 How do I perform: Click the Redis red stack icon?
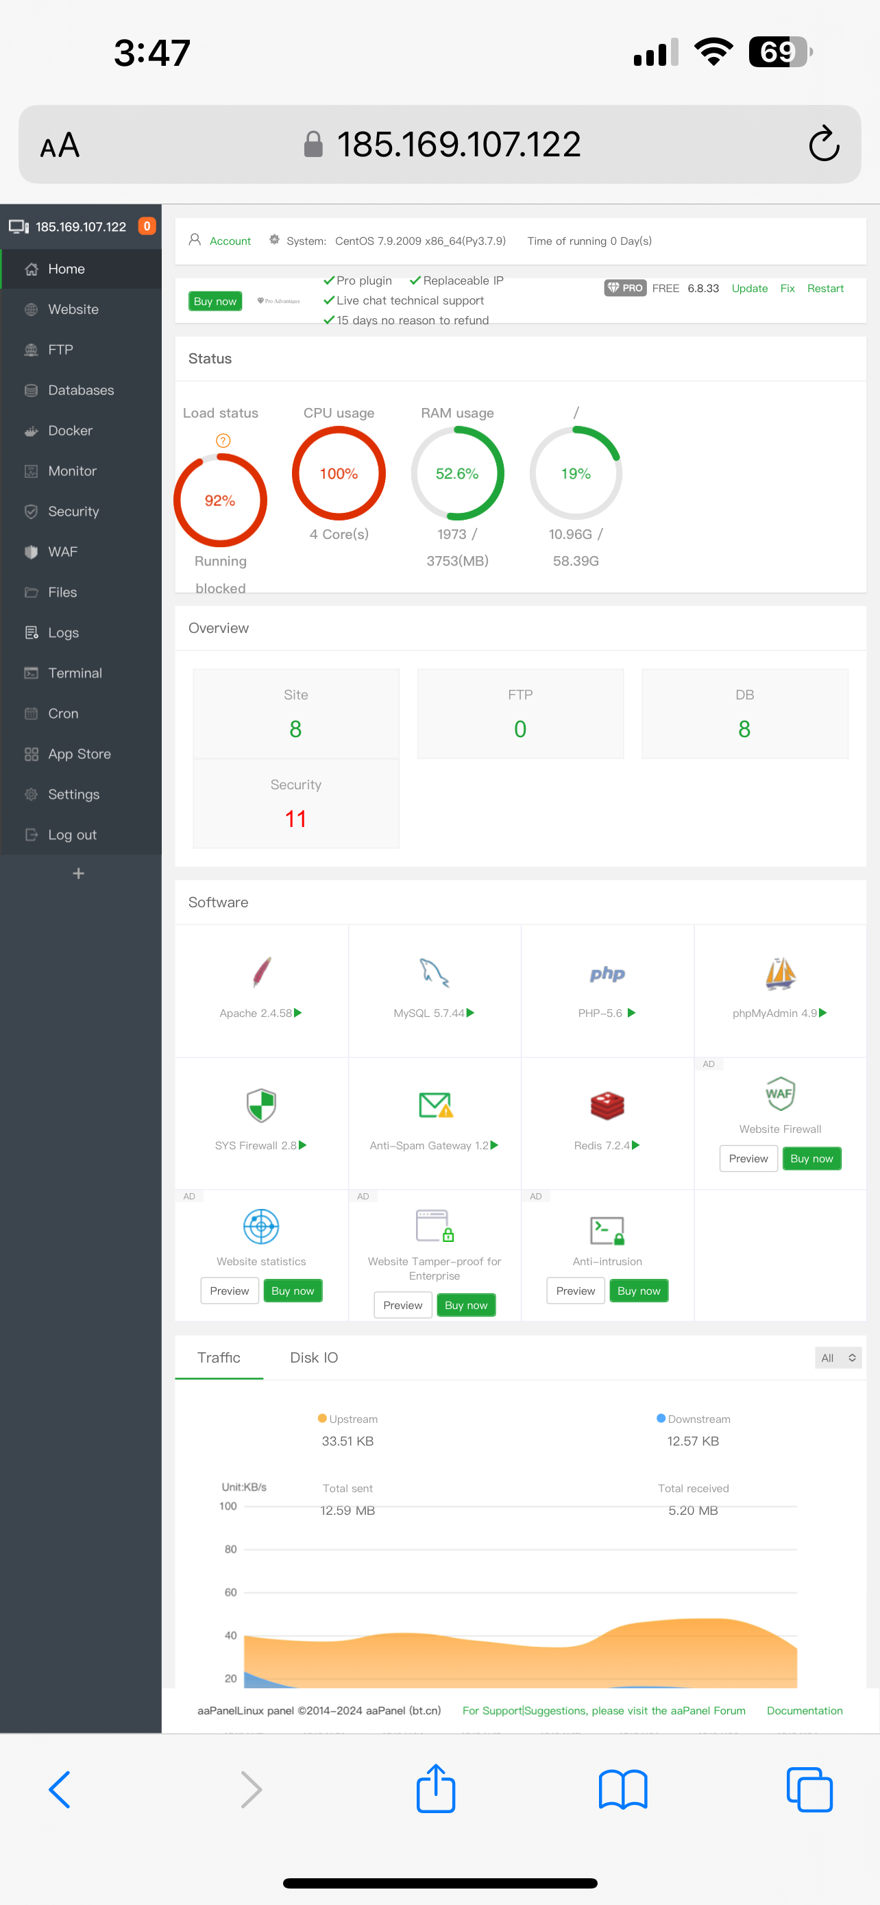[607, 1105]
